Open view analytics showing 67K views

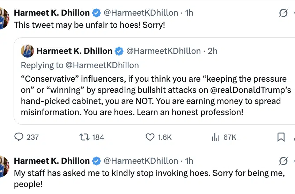[215, 137]
